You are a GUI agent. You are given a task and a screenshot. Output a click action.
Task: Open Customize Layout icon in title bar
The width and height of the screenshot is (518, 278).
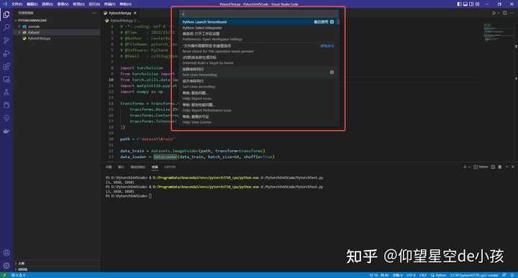(x=478, y=4)
